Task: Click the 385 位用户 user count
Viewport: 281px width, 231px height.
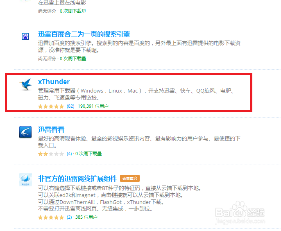Action: click(86, 217)
